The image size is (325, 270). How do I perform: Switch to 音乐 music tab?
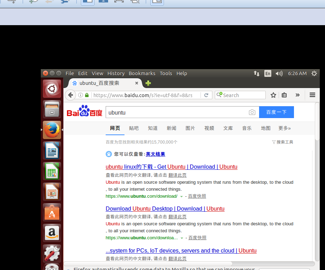coord(247,128)
